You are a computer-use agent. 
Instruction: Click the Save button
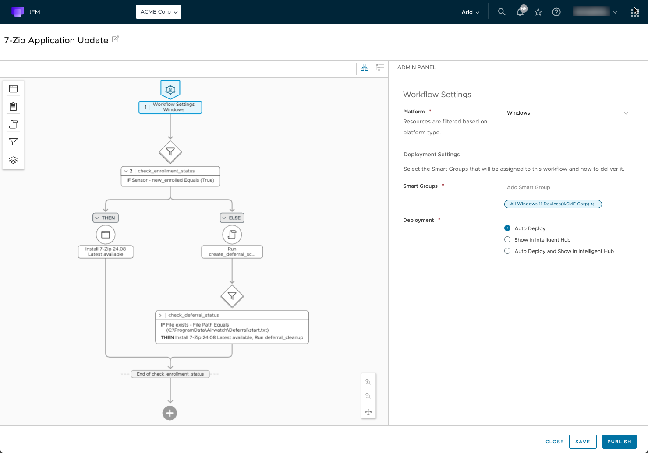click(582, 442)
